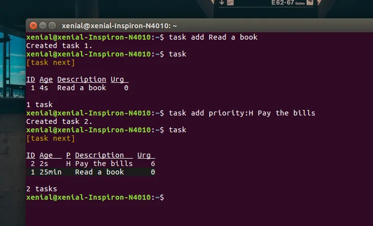Click the '2 tasks' summary line
This screenshot has height=226, width=373.
coord(42,189)
